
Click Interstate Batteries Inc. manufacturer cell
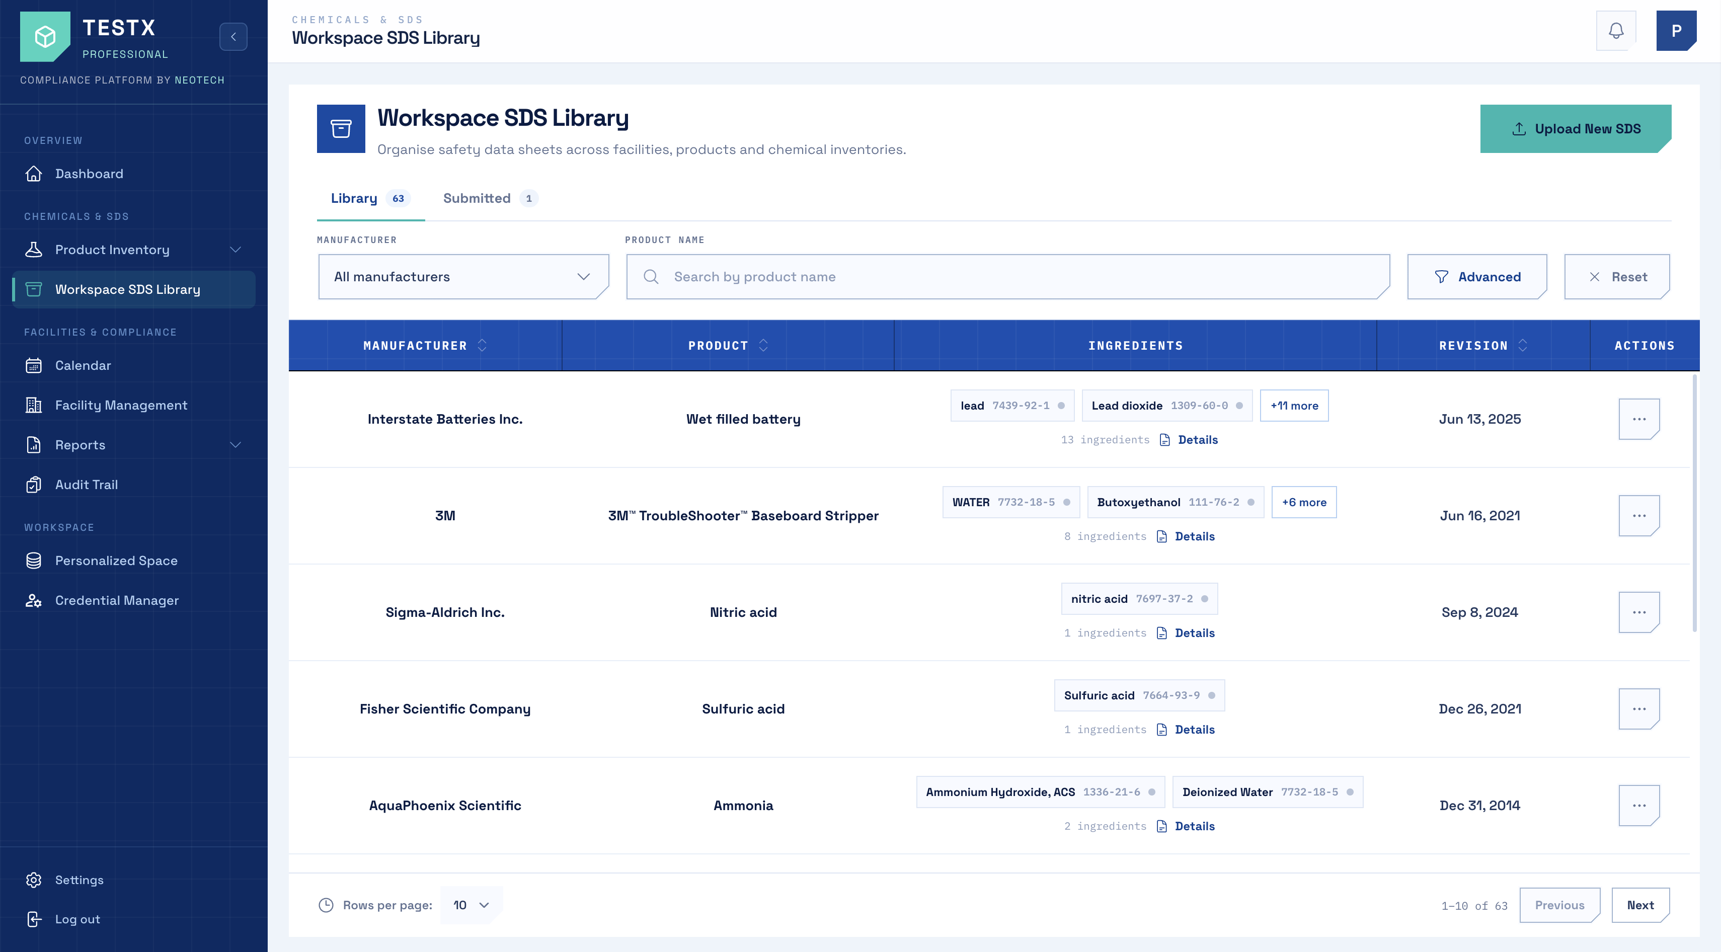[x=445, y=419]
